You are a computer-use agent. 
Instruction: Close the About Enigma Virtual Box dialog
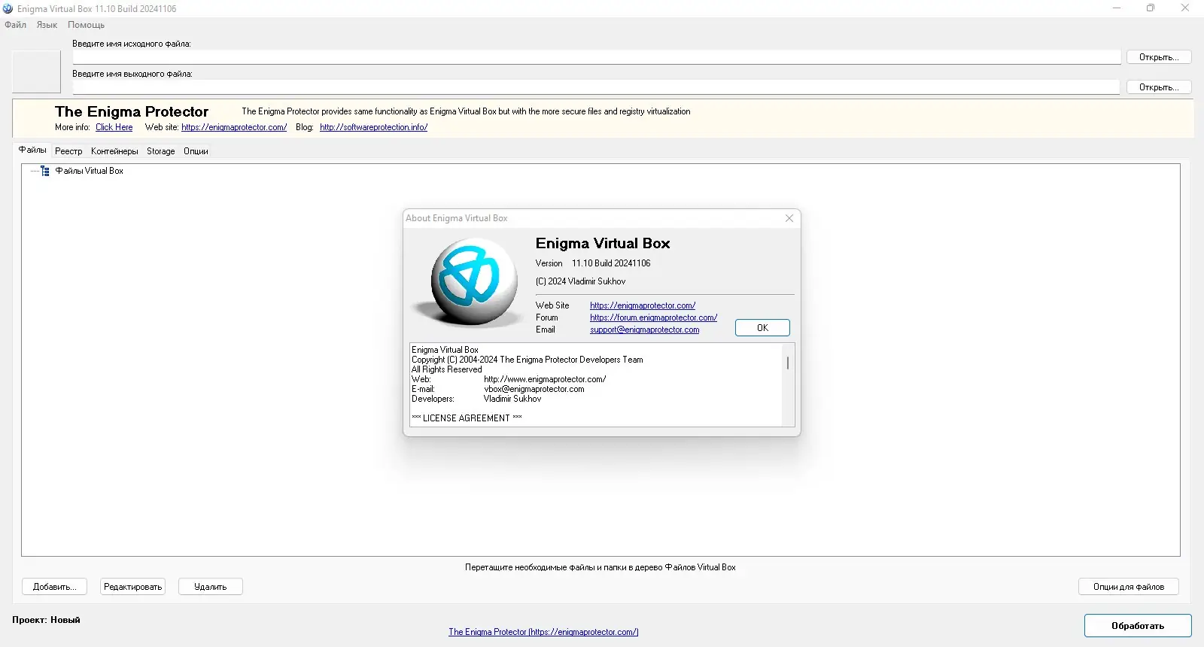pos(789,218)
